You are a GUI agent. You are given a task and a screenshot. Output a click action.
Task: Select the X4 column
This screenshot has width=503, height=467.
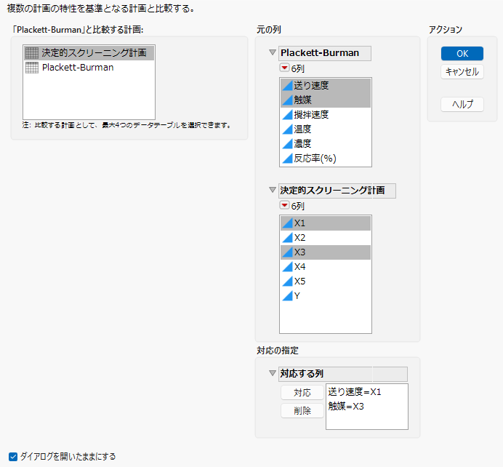[x=326, y=267]
